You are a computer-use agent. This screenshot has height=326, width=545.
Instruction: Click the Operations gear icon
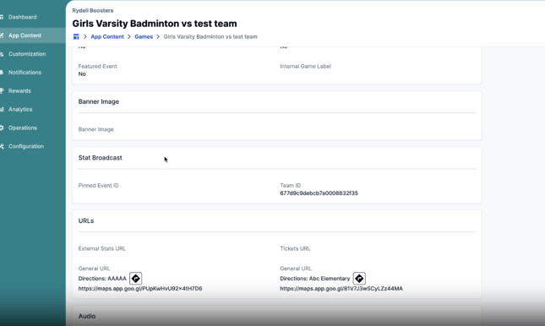pyautogui.click(x=2, y=128)
